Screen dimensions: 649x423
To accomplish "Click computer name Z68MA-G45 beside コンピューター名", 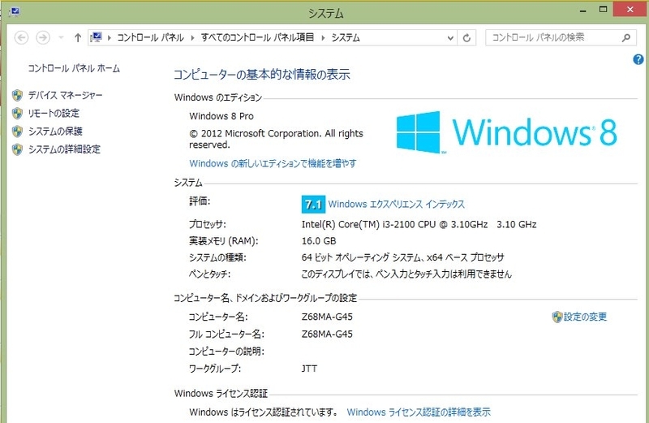I will (327, 317).
